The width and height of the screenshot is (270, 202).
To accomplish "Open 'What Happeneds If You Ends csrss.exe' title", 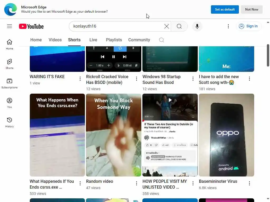I will (x=52, y=184).
